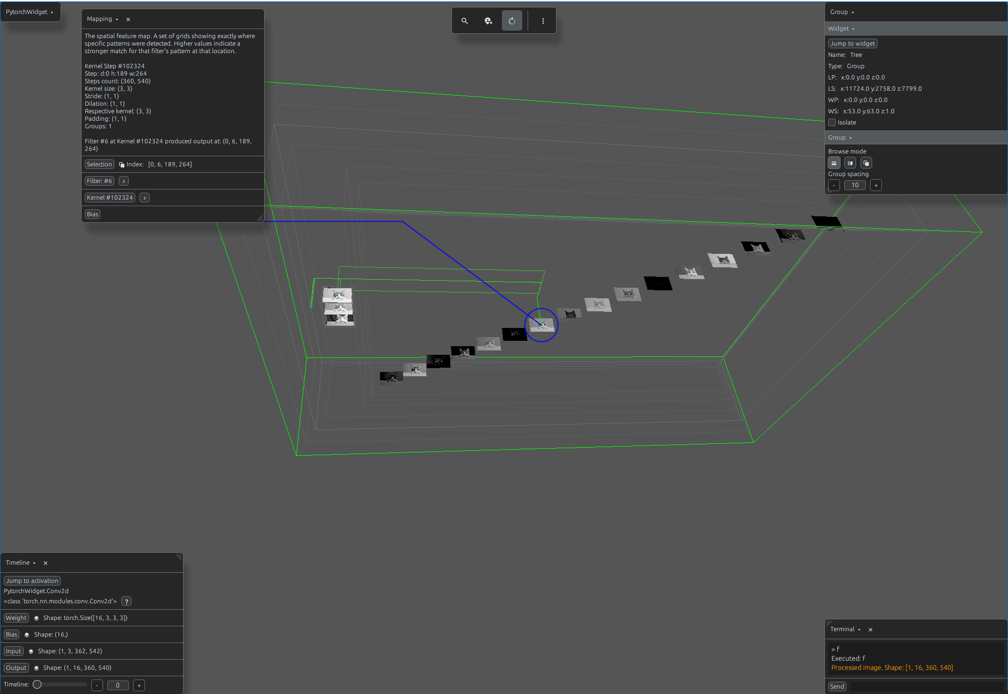Click the Bias button in Timeline panel
Image resolution: width=1008 pixels, height=694 pixels.
point(12,635)
